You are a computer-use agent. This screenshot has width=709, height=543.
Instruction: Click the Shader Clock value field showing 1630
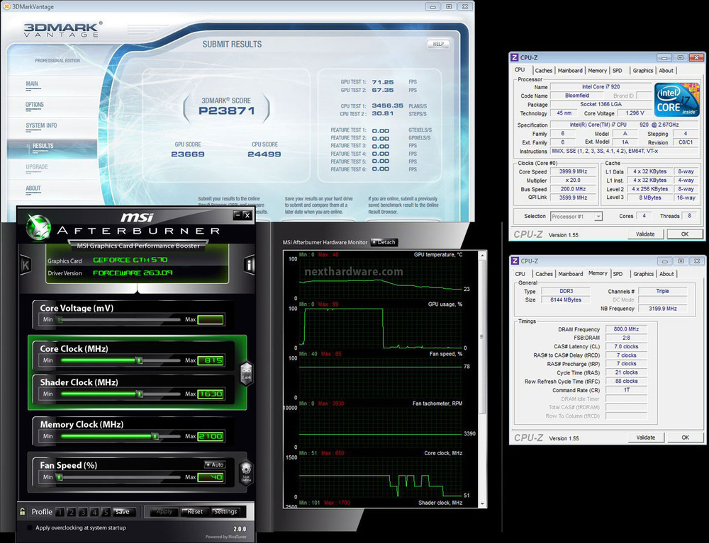click(x=211, y=394)
